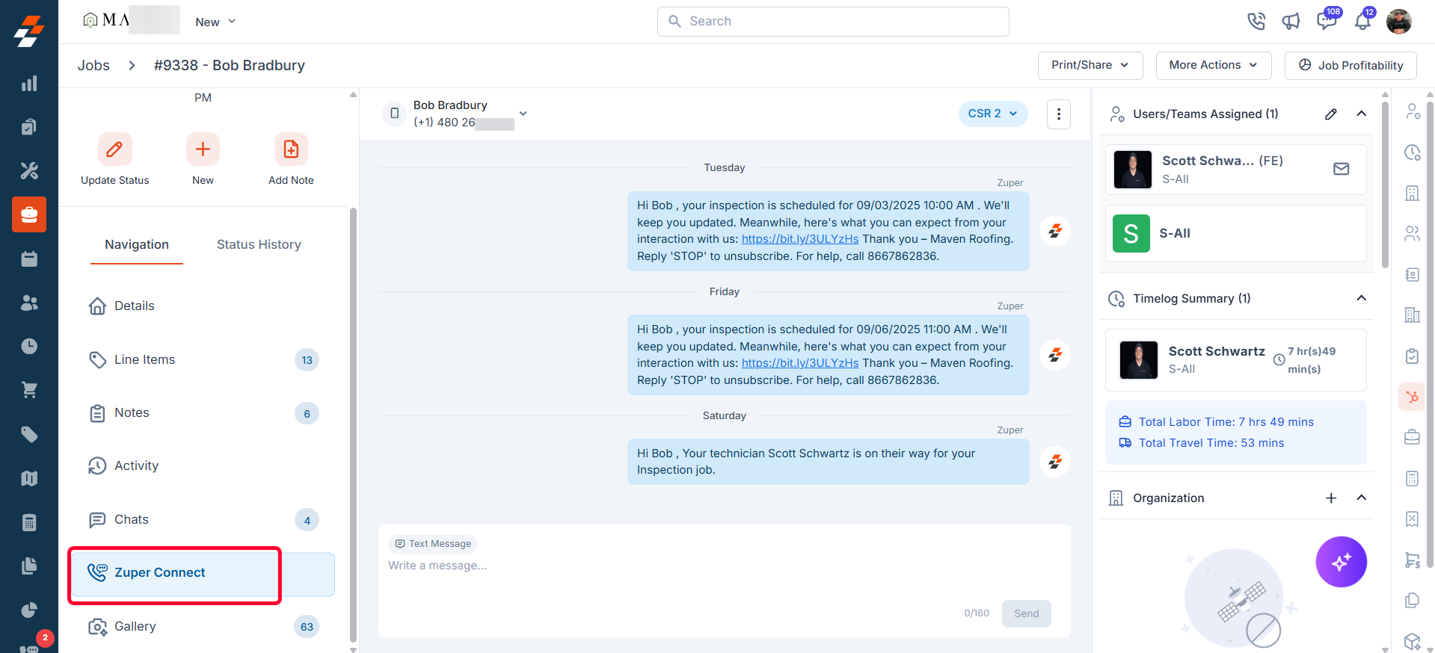Click Total Travel Time: 53 mins
The width and height of the screenshot is (1435, 653).
point(1211,443)
